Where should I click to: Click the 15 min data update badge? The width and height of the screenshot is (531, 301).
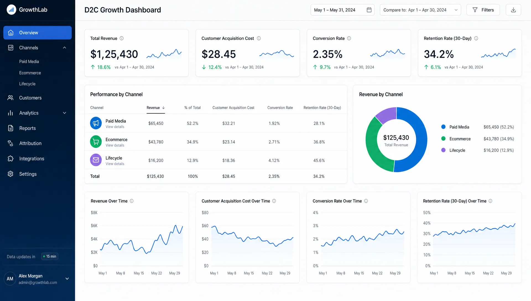(x=50, y=256)
